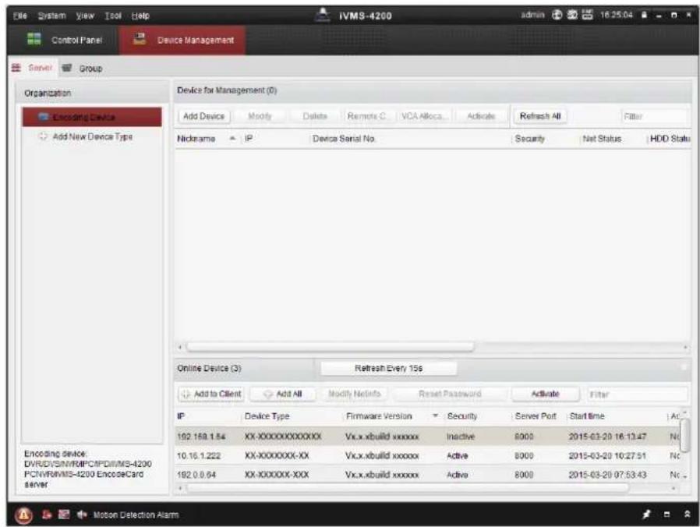Click the Net Status column header

(613, 139)
